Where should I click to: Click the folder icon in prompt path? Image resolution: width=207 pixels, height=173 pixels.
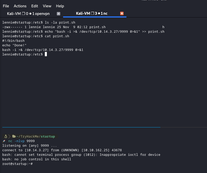point(14,136)
